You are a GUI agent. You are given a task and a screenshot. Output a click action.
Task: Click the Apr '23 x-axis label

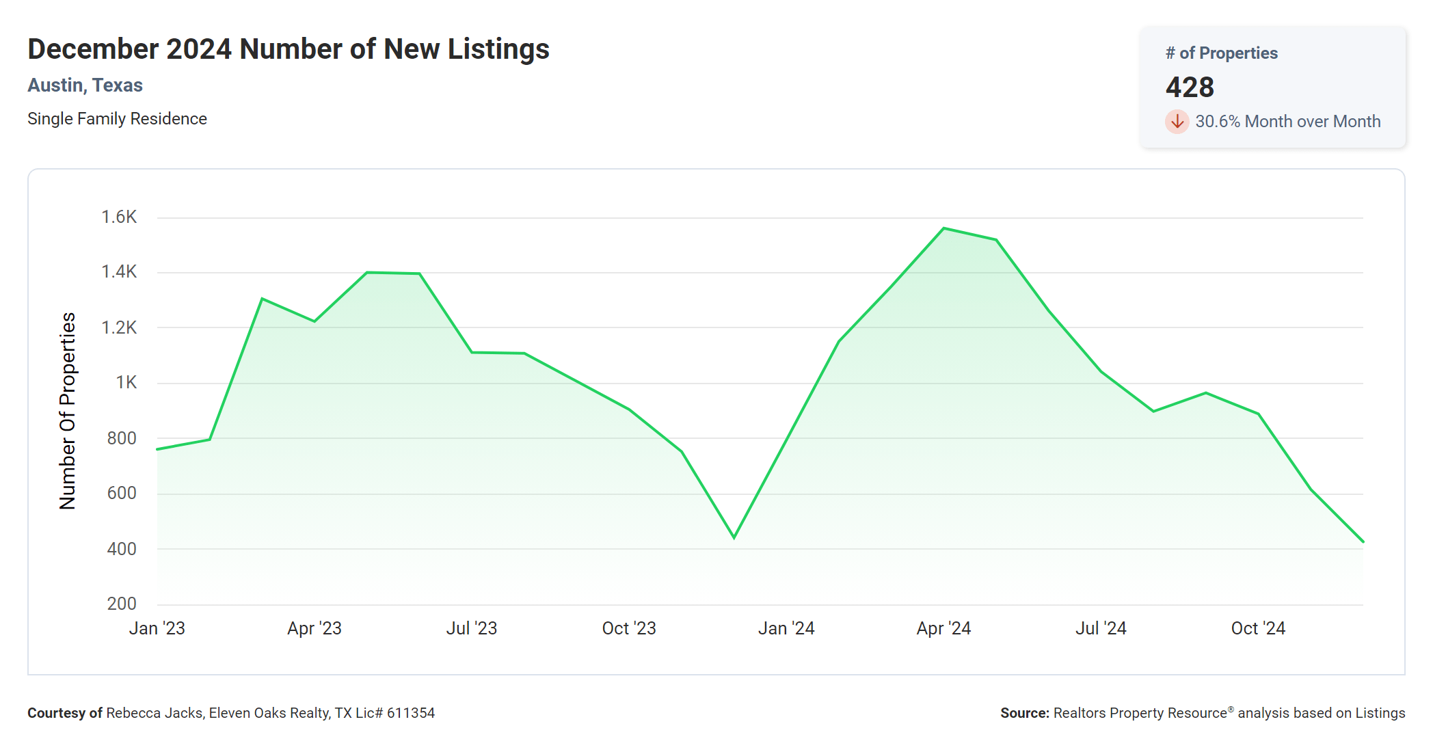[x=314, y=628]
